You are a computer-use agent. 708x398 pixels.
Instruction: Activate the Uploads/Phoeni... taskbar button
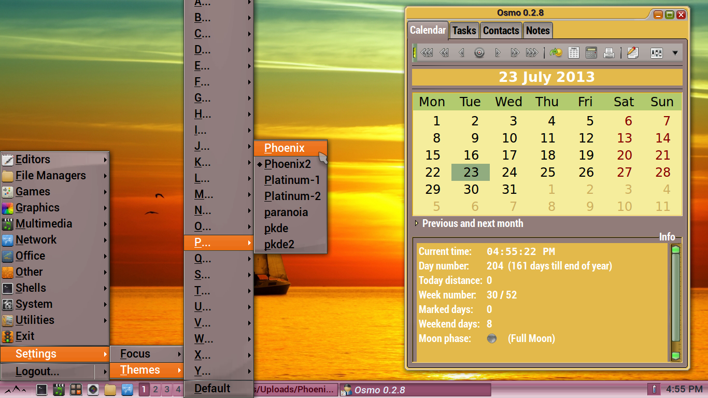pyautogui.click(x=295, y=389)
